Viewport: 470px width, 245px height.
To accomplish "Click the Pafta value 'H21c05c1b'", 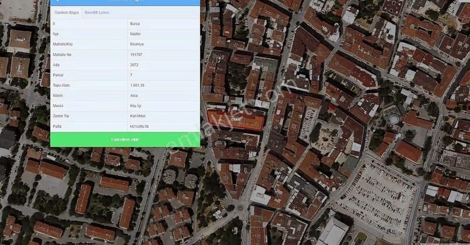I will [139, 127].
